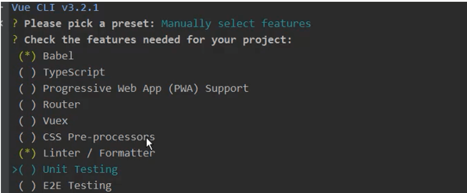The height and width of the screenshot is (193, 467).
Task: Enable the Progressive Web App checkbox
Action: pyautogui.click(x=27, y=88)
